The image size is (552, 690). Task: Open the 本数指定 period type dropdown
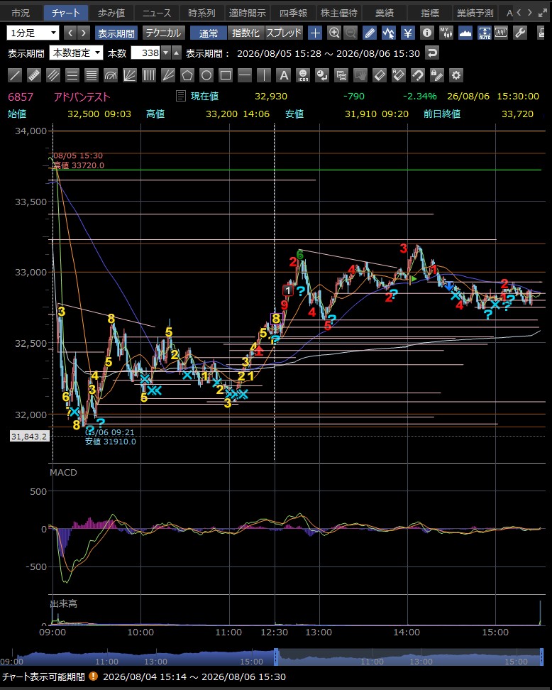[x=76, y=53]
